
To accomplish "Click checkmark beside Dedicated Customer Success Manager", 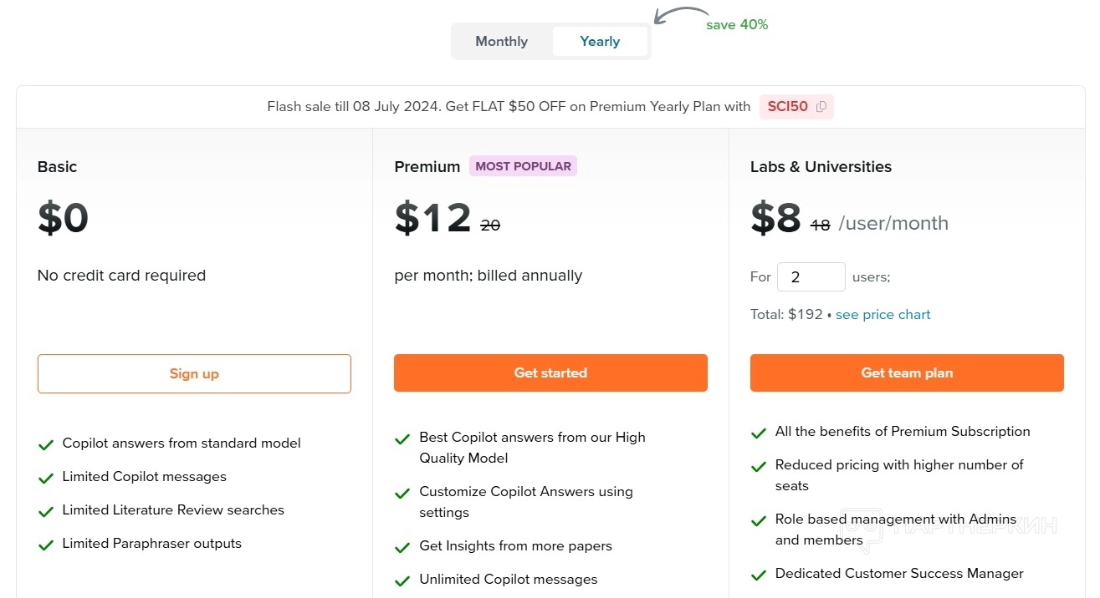I will (759, 575).
